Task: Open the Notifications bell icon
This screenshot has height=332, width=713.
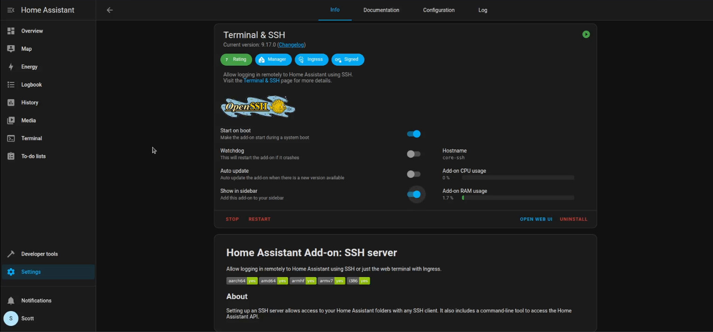Action: (x=11, y=301)
